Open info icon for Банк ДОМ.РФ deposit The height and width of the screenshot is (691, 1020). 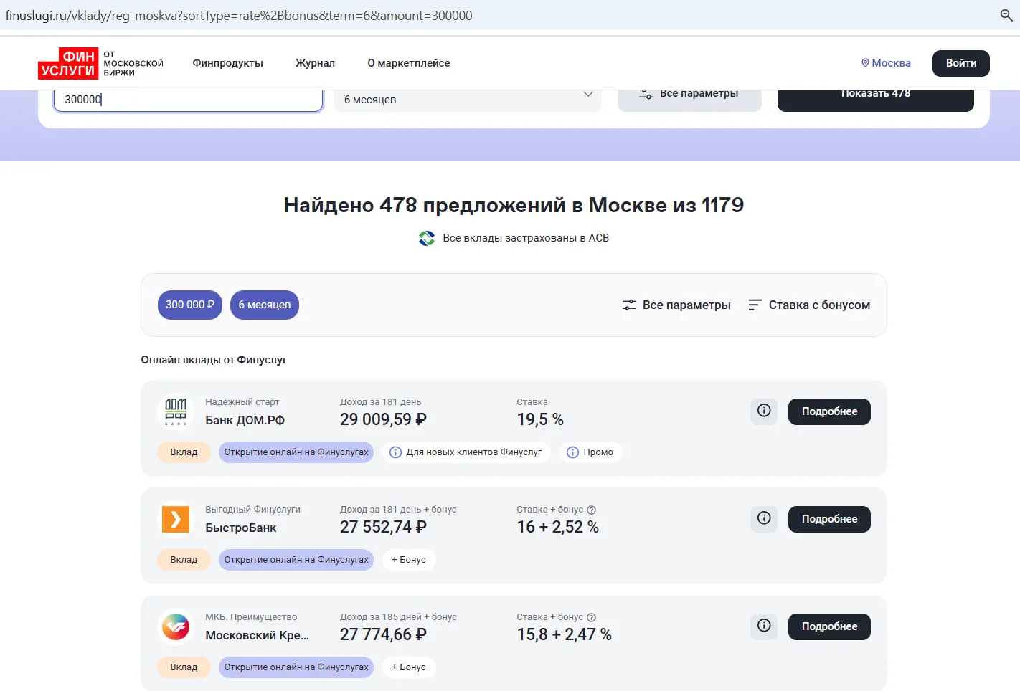tap(764, 411)
